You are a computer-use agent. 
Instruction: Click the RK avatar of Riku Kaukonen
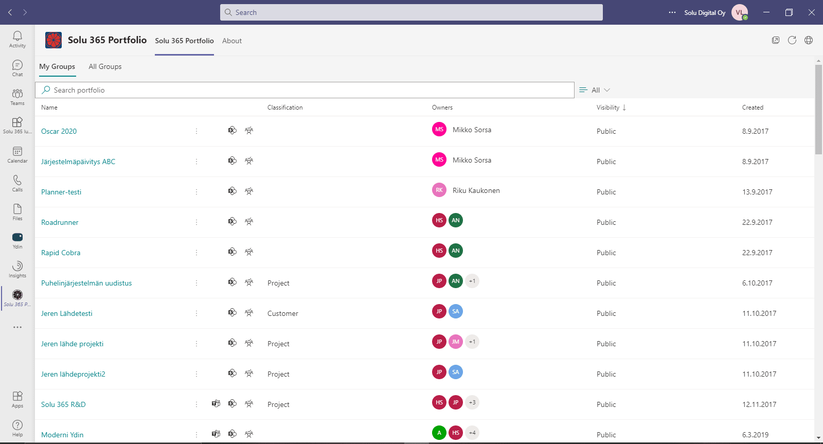tap(439, 190)
